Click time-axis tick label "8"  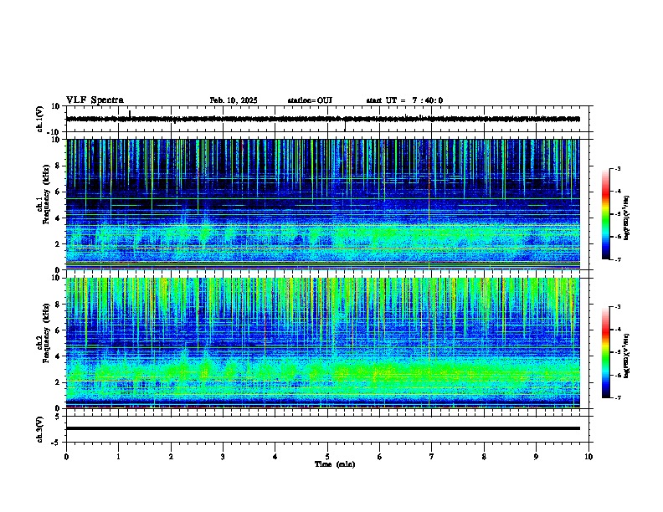[x=484, y=457]
